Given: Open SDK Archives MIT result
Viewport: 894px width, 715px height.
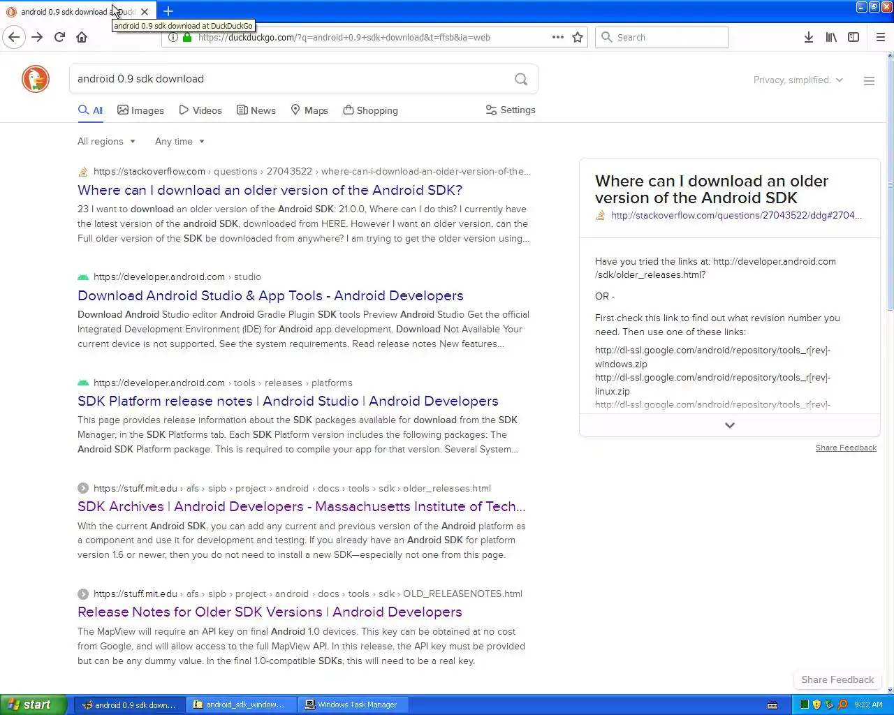Looking at the screenshot, I should pos(302,506).
